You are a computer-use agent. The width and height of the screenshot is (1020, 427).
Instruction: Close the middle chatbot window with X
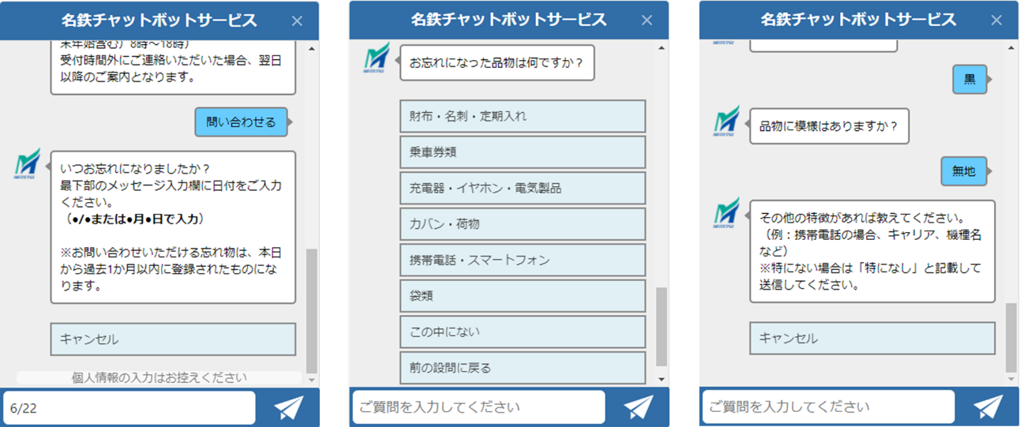647,21
